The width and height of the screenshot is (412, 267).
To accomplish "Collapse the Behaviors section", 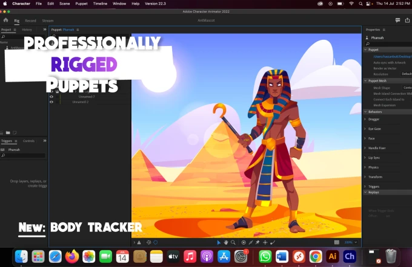I will [365, 112].
